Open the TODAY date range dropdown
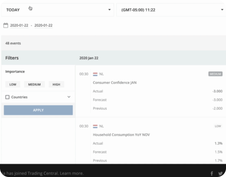 (x=58, y=10)
